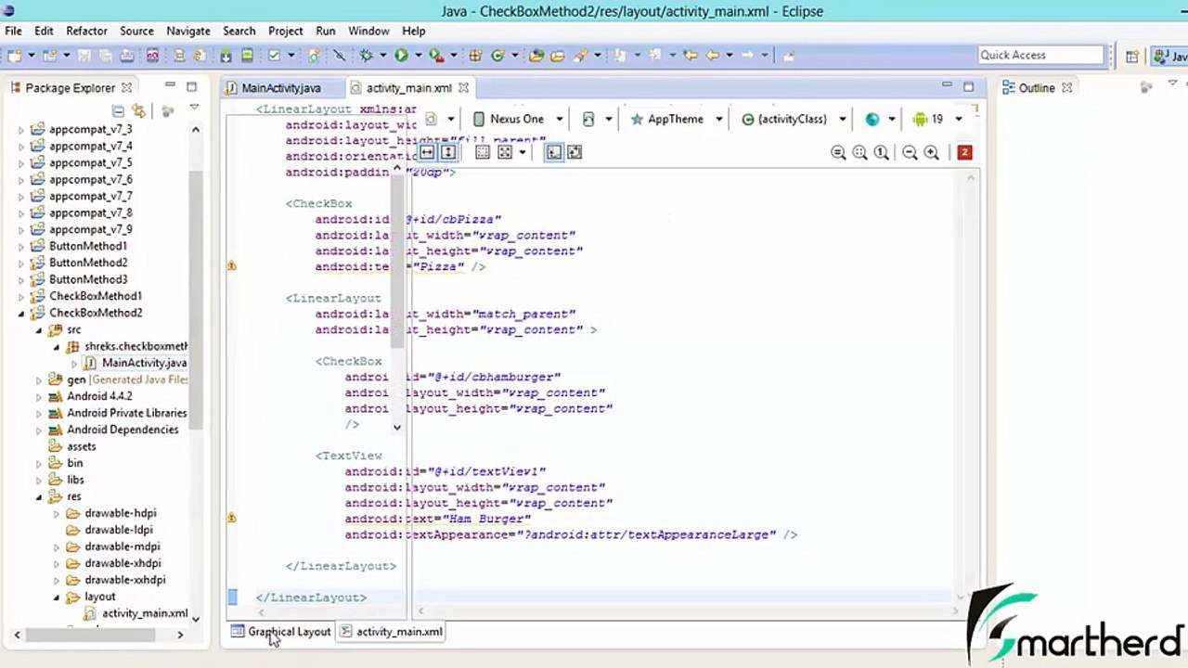1188x668 pixels.
Task: Click Zoom In magnifier in layout editor
Action: pos(932,152)
